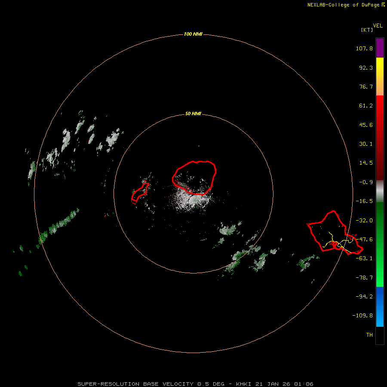Click the 45.6 legend value

366,125
